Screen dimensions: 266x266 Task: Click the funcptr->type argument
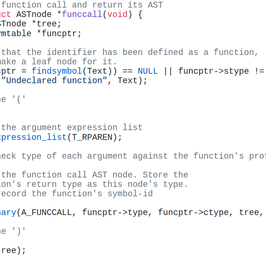point(115,212)
